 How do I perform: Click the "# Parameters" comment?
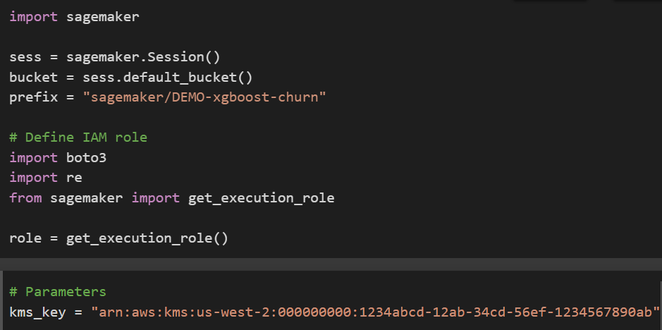(58, 291)
